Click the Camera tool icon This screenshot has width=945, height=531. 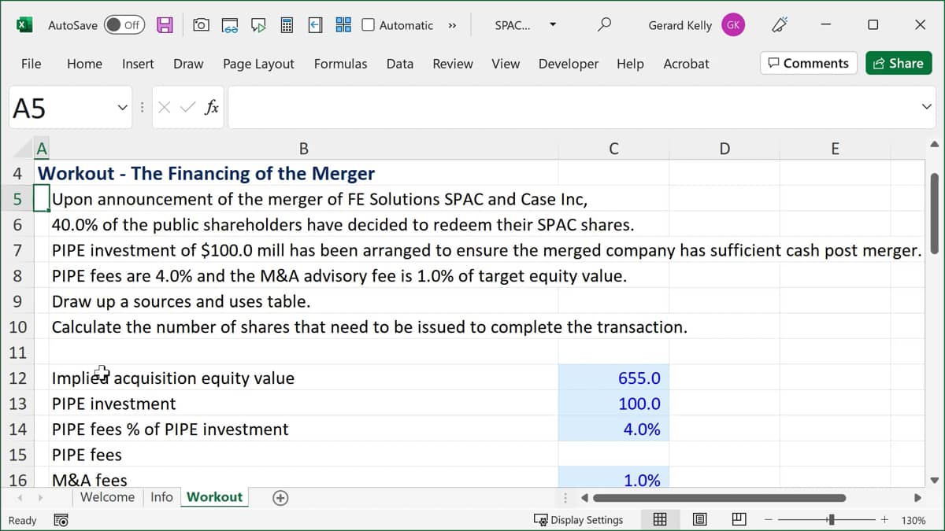coord(201,25)
